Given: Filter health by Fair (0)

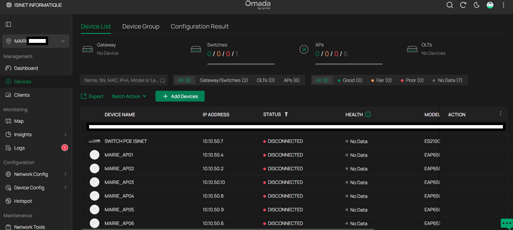Looking at the screenshot, I should (x=381, y=80).
